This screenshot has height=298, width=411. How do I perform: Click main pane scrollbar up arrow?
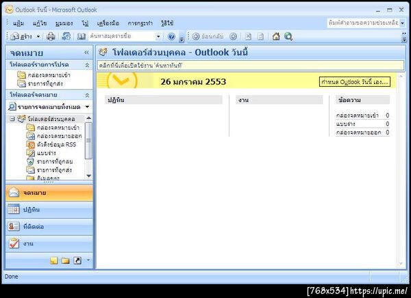point(401,76)
